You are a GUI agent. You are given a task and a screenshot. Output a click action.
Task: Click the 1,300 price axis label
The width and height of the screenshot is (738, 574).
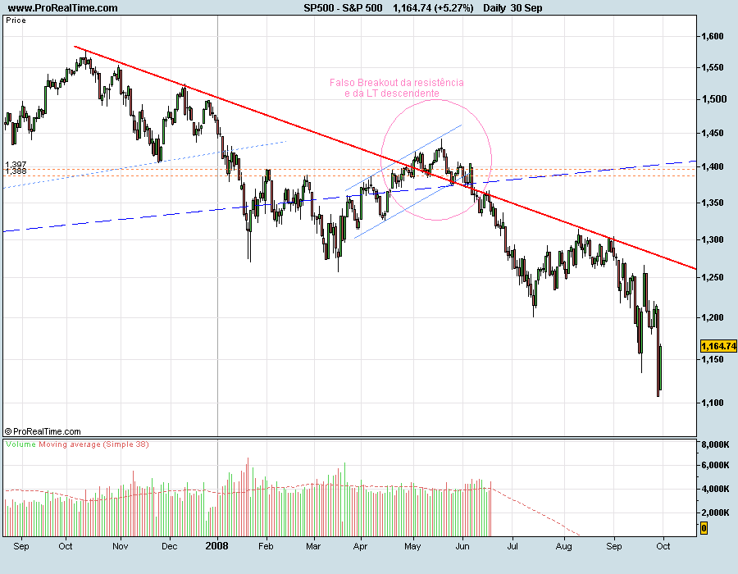(x=712, y=239)
